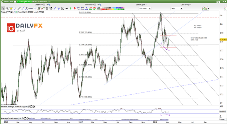Select the blue trend line tool
The image size is (227, 124).
[x=23, y=9]
